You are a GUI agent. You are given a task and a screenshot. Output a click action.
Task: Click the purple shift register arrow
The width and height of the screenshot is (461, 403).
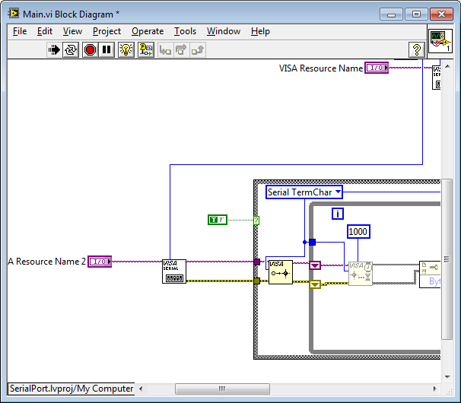(314, 265)
